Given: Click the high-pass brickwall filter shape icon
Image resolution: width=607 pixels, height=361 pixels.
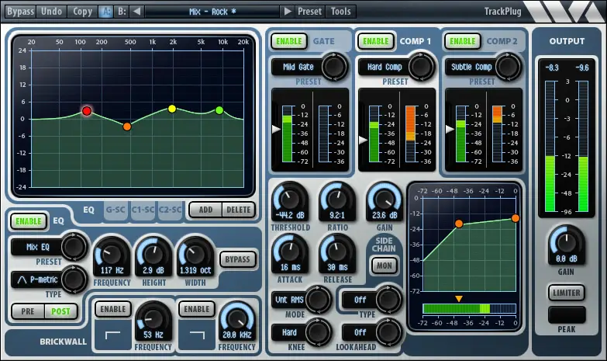Looking at the screenshot, I should point(112,335).
